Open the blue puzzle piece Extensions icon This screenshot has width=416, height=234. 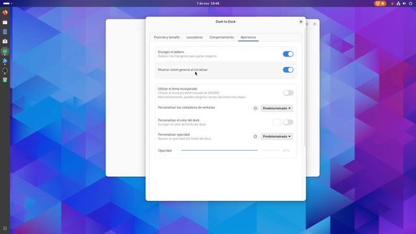point(5,61)
